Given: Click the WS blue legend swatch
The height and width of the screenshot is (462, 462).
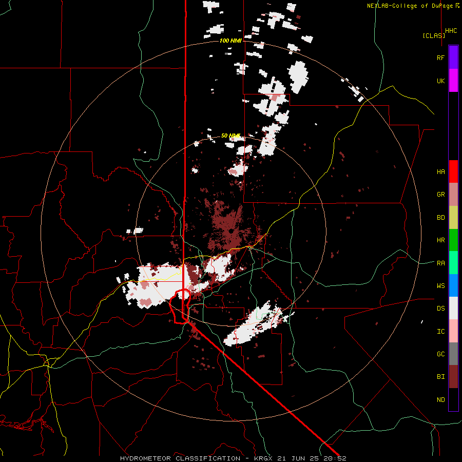Looking at the screenshot, I should [453, 285].
